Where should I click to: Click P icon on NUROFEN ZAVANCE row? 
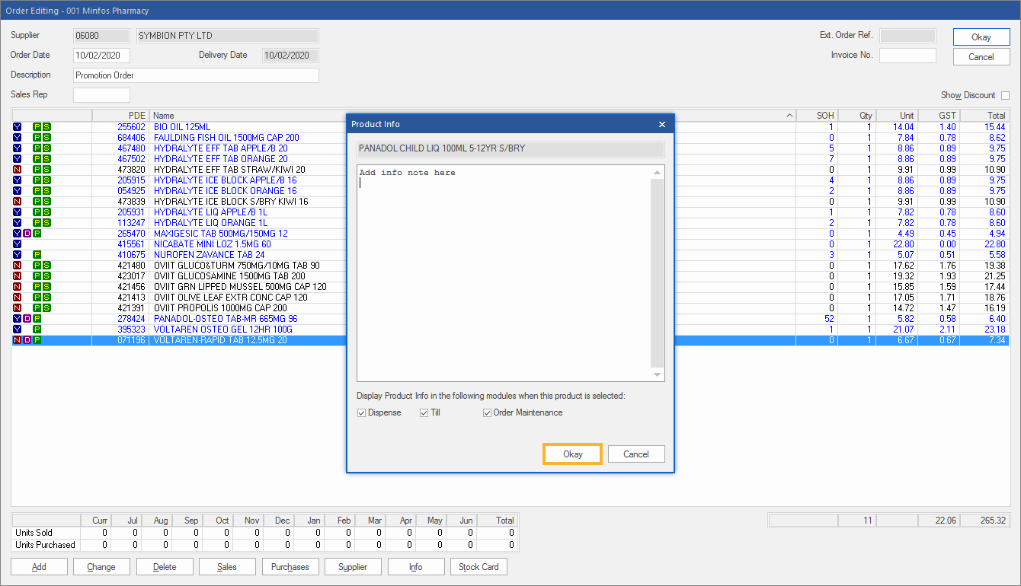[x=37, y=255]
